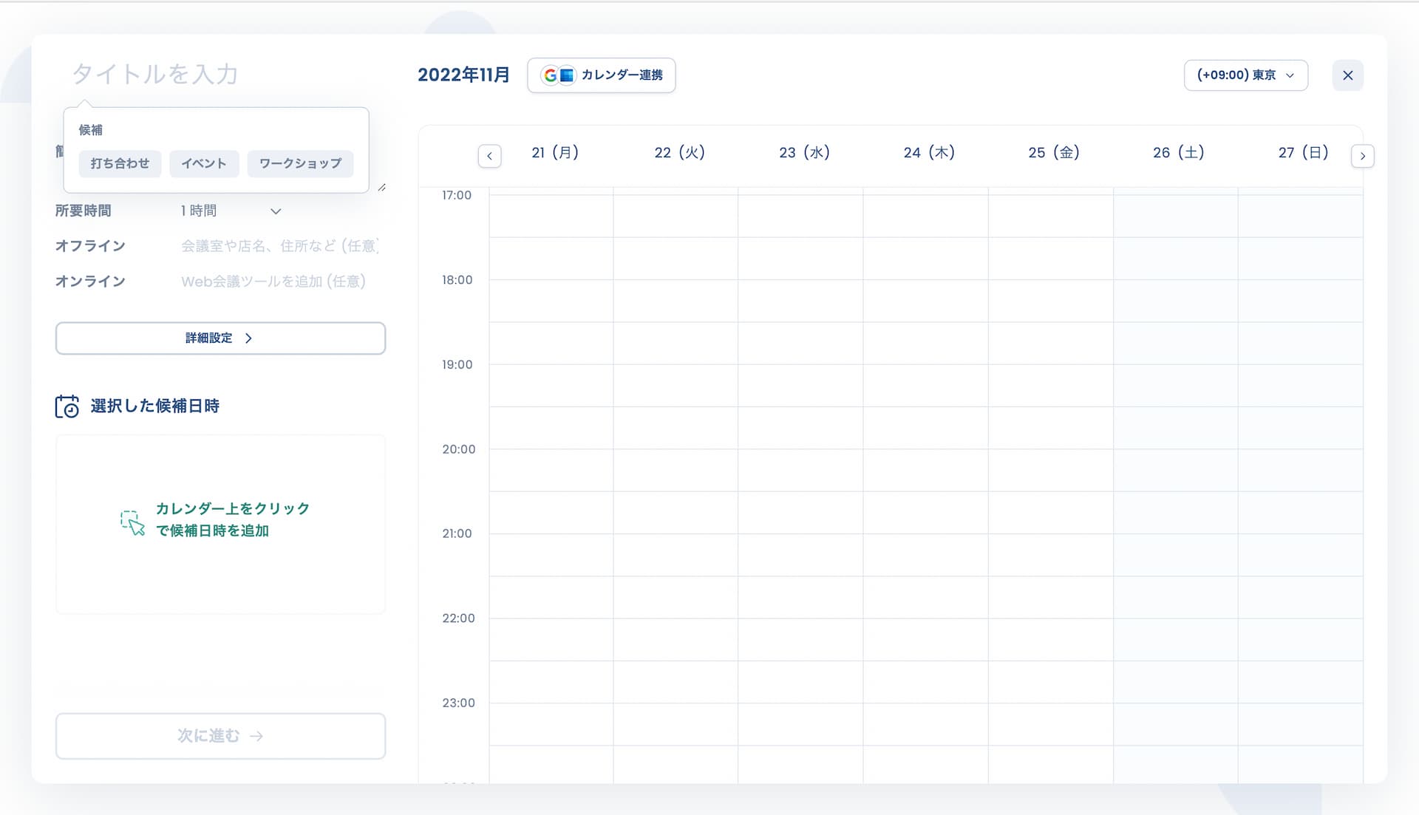Click the 2022年11月 month label
Image resolution: width=1419 pixels, height=815 pixels.
[x=463, y=75]
